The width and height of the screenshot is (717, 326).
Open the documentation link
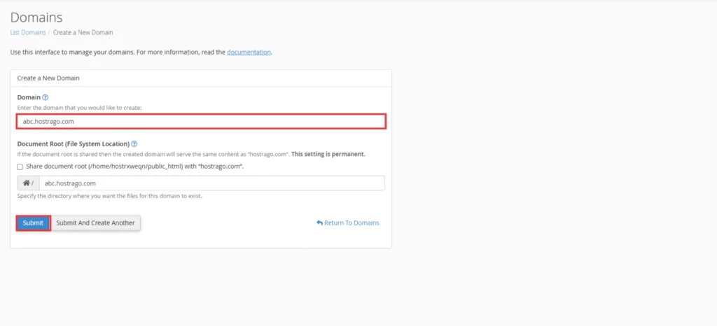[249, 52]
